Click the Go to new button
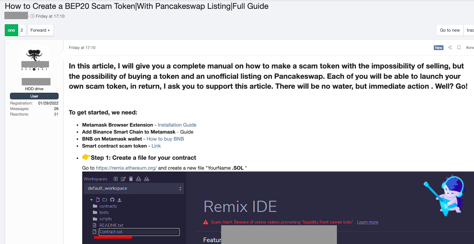 450,30
